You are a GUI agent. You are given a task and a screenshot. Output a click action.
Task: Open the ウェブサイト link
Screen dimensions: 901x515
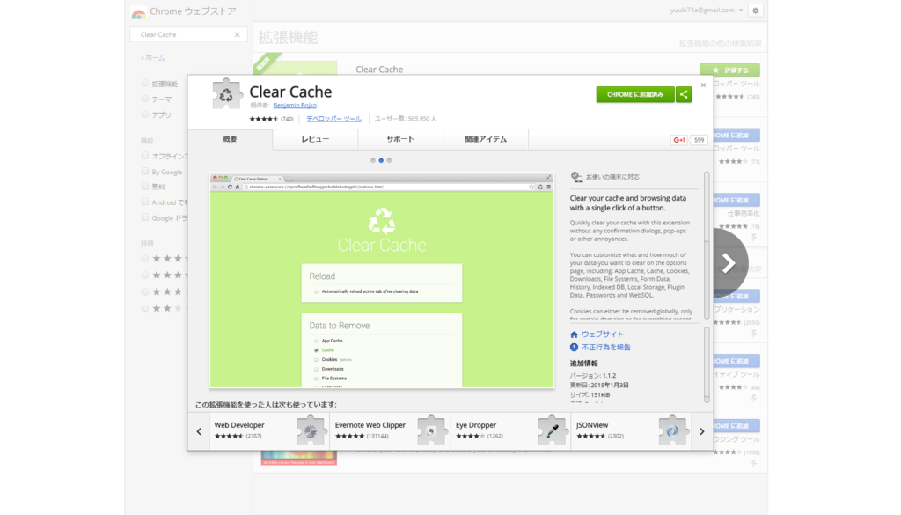602,335
